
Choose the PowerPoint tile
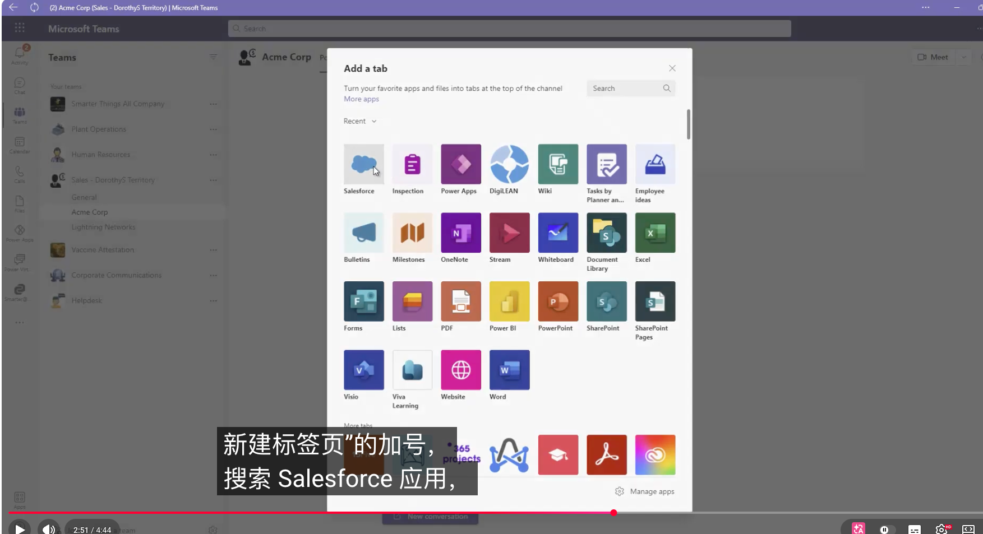click(x=558, y=301)
